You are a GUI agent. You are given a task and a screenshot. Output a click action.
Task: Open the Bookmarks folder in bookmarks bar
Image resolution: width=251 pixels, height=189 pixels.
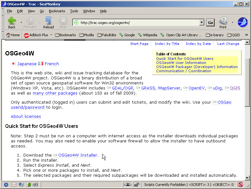(65, 35)
